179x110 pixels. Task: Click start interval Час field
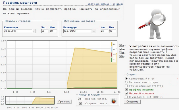[x=45, y=31]
